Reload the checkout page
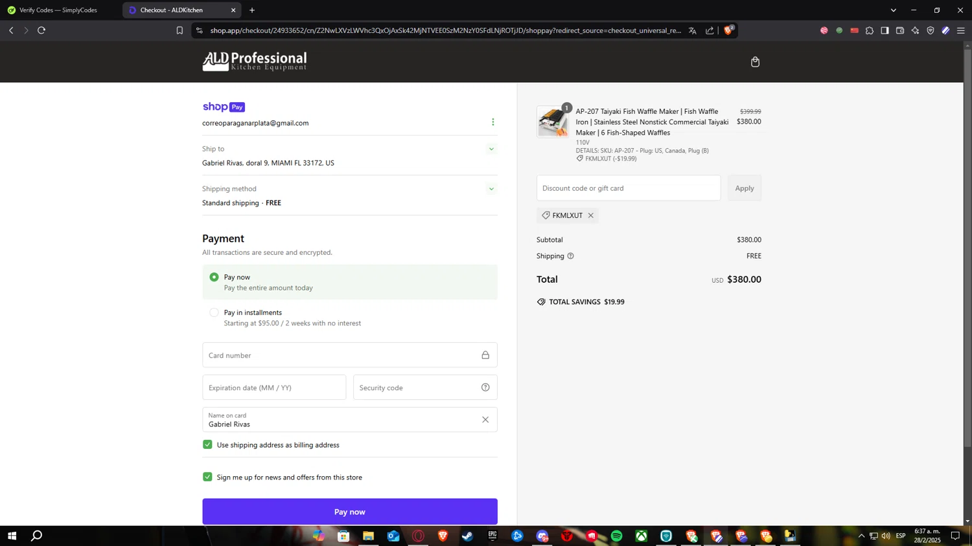The image size is (972, 546). [x=41, y=30]
